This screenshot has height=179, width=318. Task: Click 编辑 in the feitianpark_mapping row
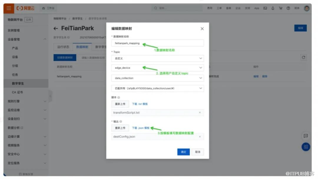tap(256, 76)
